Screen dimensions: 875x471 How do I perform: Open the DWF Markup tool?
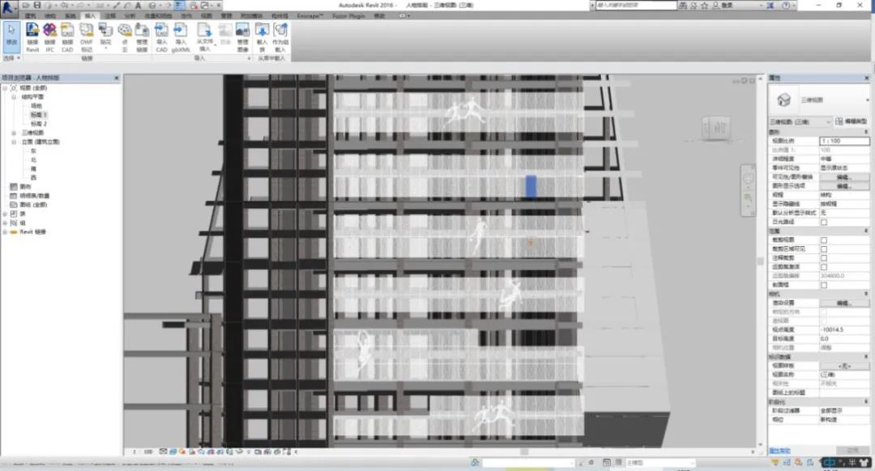87,36
